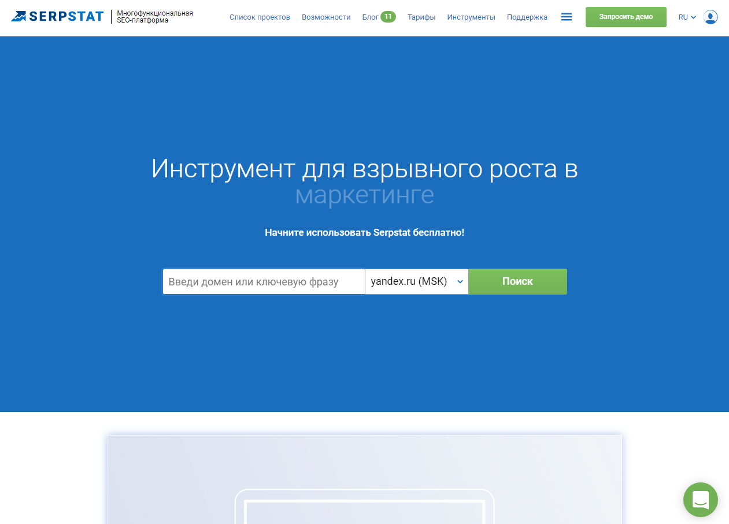Image resolution: width=729 pixels, height=524 pixels.
Task: Expand the RU language selector
Action: pyautogui.click(x=687, y=17)
